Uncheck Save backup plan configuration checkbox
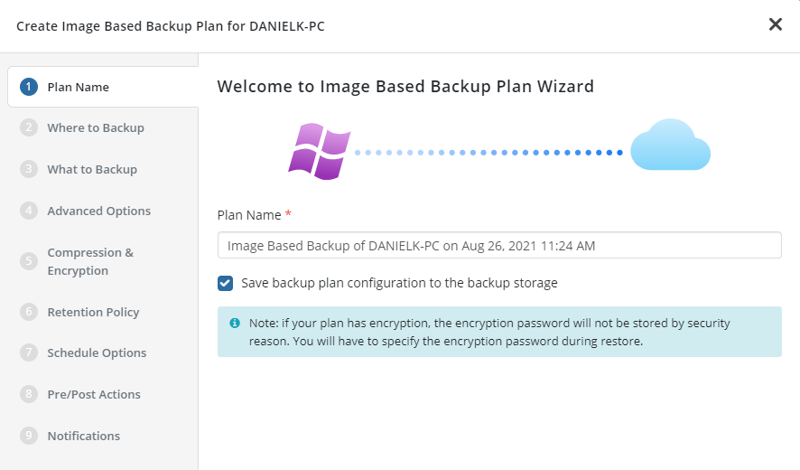 pos(226,283)
